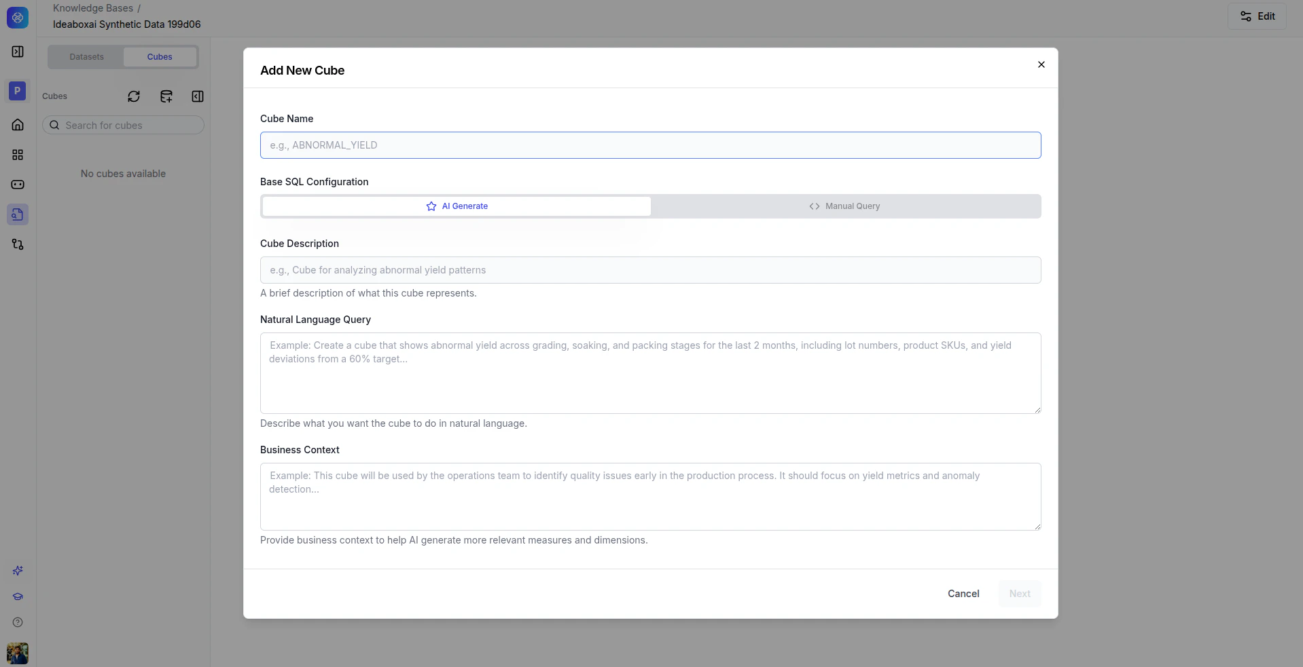This screenshot has height=667, width=1303.
Task: Click the Business Context text area
Action: [650, 497]
